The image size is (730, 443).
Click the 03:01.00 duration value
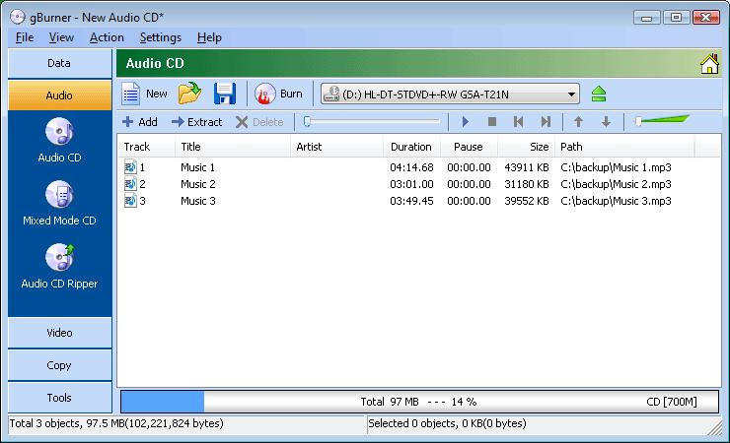(411, 184)
